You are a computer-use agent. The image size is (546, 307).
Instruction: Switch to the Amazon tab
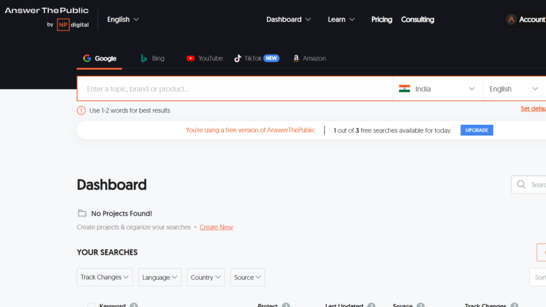pos(309,59)
